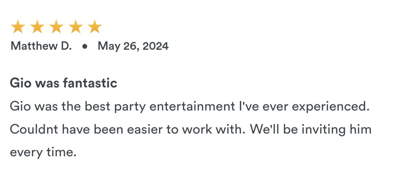Viewport: 395px width, 176px height.
Task: Select the fourth rating star
Action: click(75, 27)
